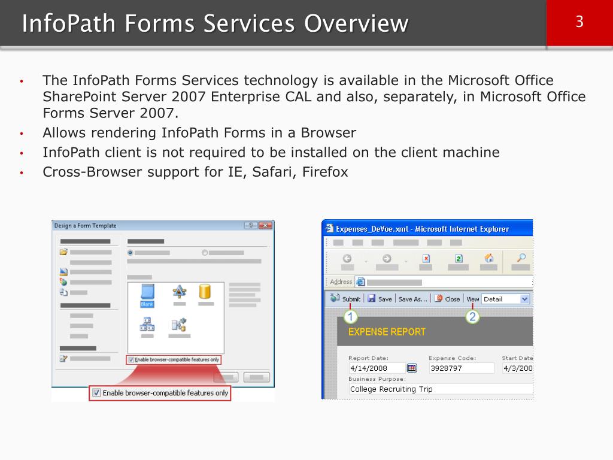
Task: Click the slide title InfoPath Forms Services Overview
Action: pyautogui.click(x=215, y=23)
